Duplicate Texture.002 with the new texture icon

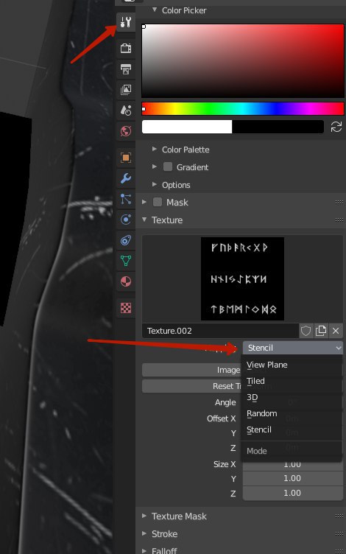tap(320, 331)
